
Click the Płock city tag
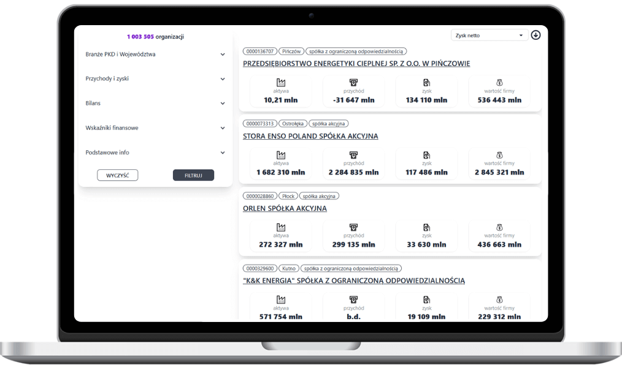(x=288, y=196)
